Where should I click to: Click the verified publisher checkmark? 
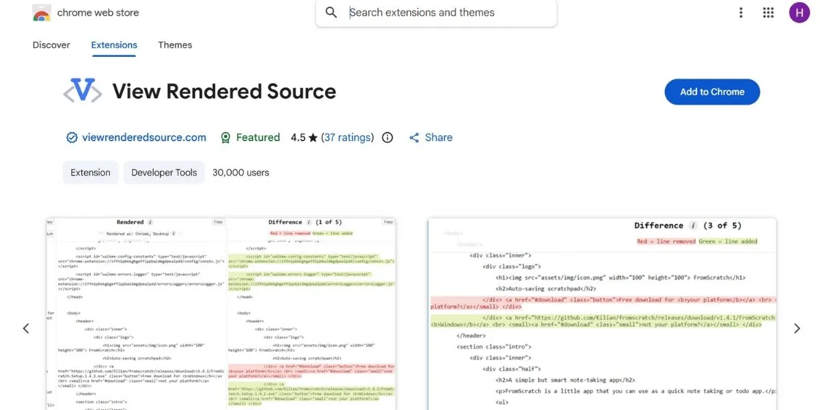(72, 137)
